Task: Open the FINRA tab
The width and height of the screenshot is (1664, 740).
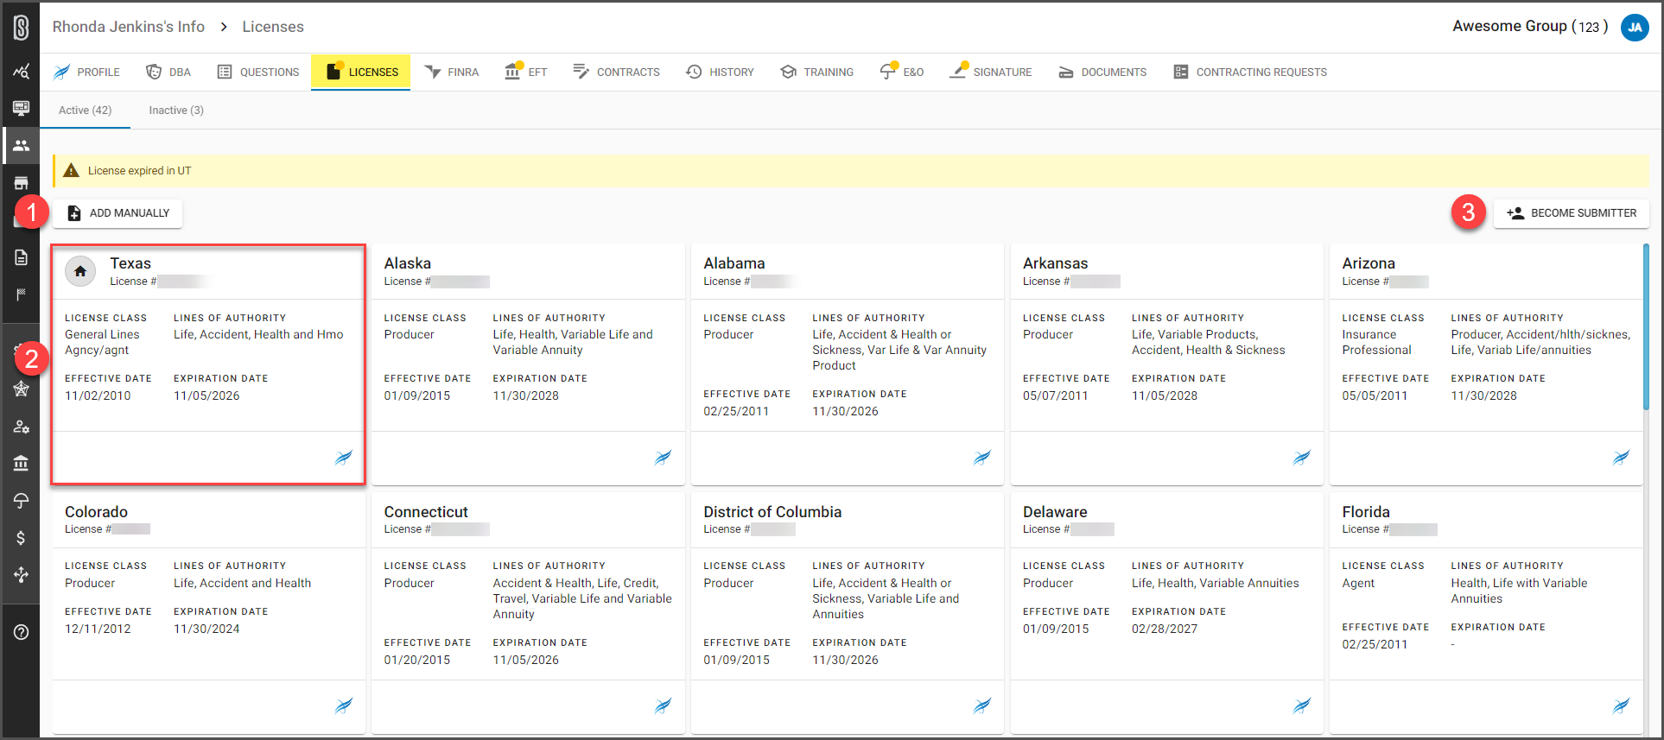Action: pos(451,72)
